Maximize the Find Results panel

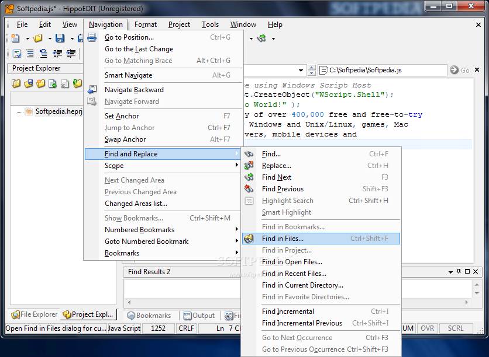[467, 271]
